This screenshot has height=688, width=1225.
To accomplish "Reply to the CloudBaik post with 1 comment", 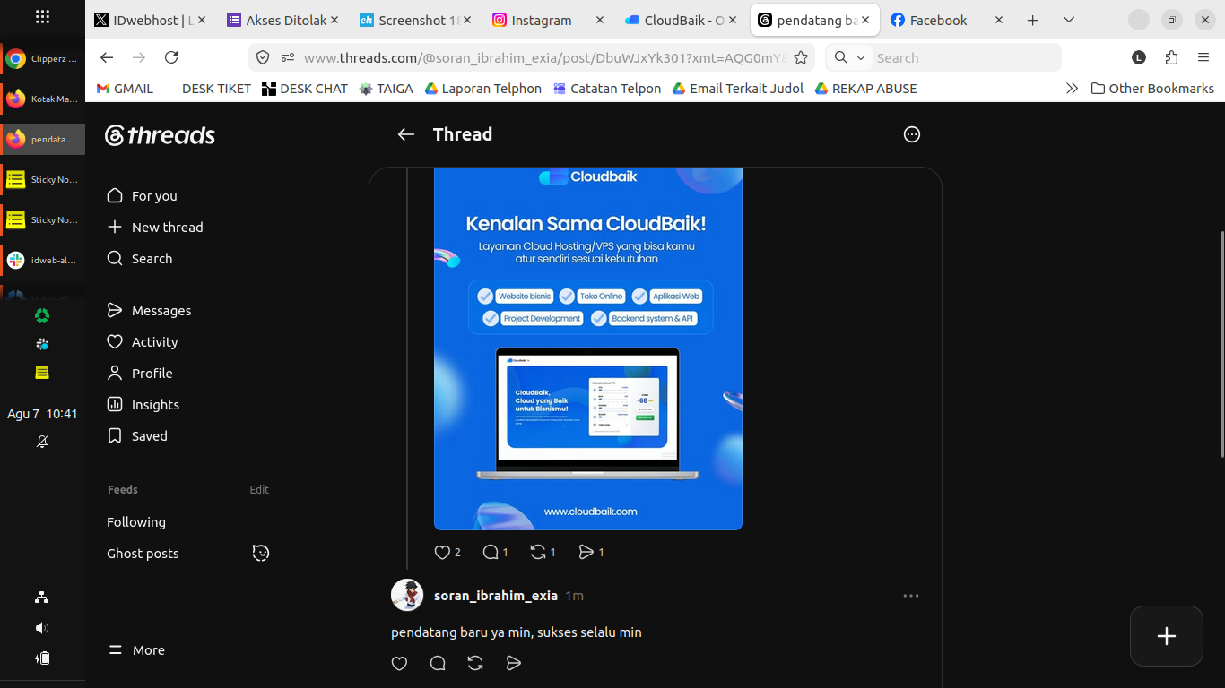I will [495, 553].
